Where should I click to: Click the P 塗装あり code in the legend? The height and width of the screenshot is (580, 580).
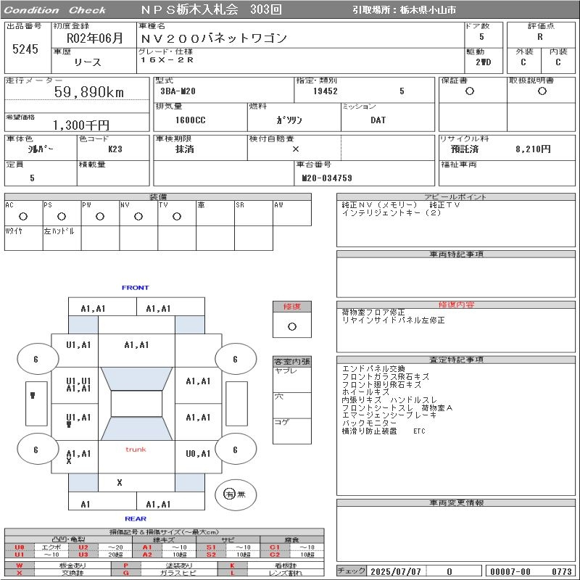tap(125, 565)
